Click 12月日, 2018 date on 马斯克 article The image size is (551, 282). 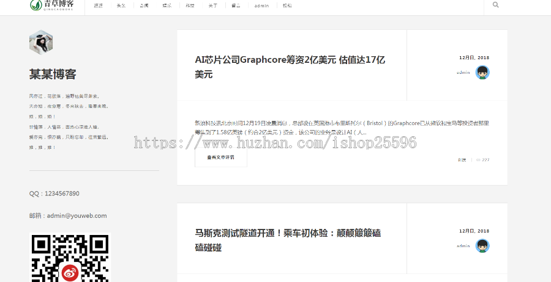474,231
